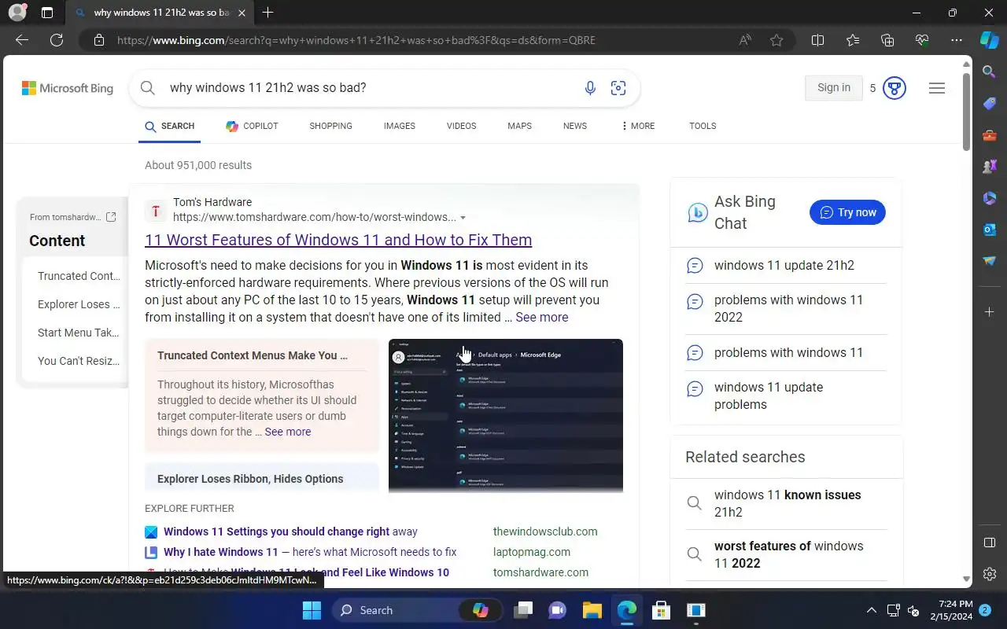Open the sidebar Games chess icon
The width and height of the screenshot is (1007, 629).
click(x=990, y=167)
